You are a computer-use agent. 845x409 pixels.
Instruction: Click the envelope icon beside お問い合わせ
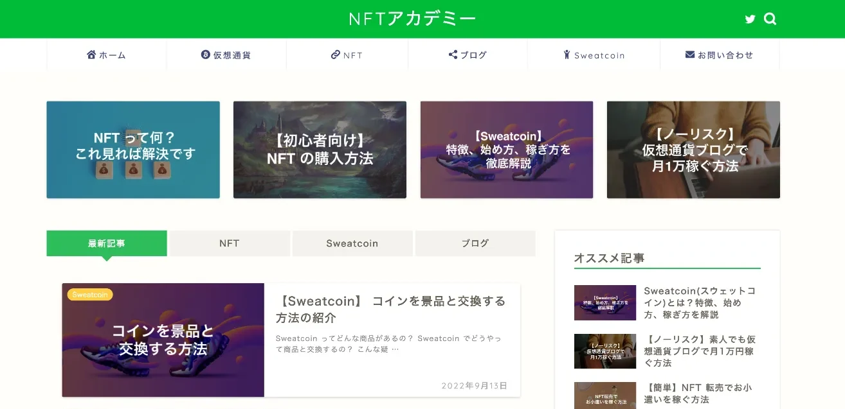click(690, 55)
